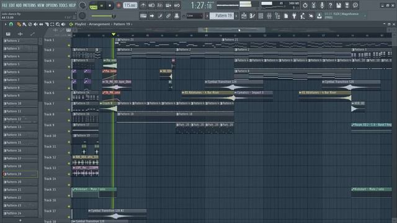Open the Mixer view
397x223 pixels.
269,16
